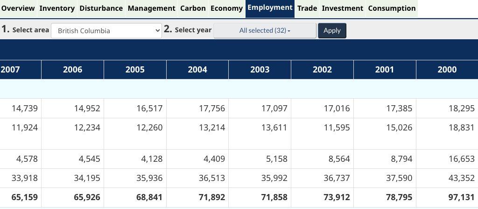Select the value 16,653

coord(462,159)
